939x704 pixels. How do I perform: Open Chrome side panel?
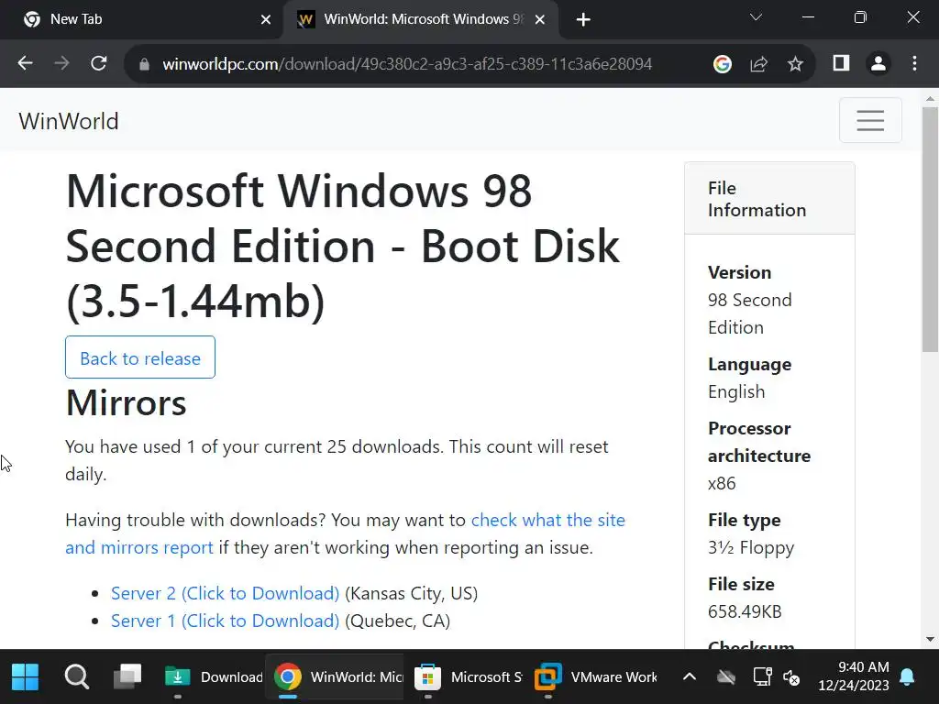coord(841,63)
